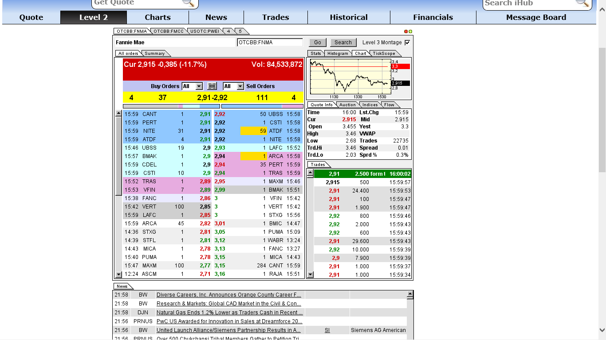Click the order book vertical scrollbar thumb
Image resolution: width=606 pixels, height=340 pixels.
(x=118, y=156)
